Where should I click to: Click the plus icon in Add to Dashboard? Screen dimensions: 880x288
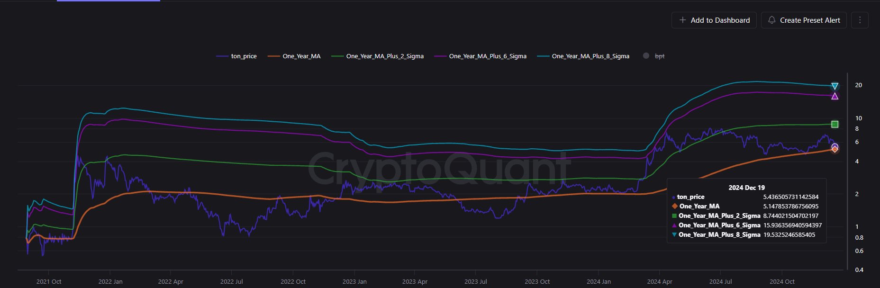tap(682, 20)
